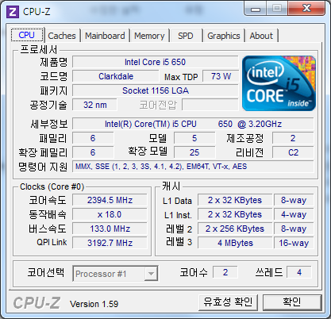
Task: Click the threads value 4
Action: [x=299, y=272]
